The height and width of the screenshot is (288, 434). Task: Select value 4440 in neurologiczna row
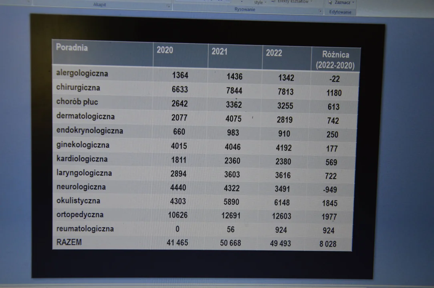178,188
